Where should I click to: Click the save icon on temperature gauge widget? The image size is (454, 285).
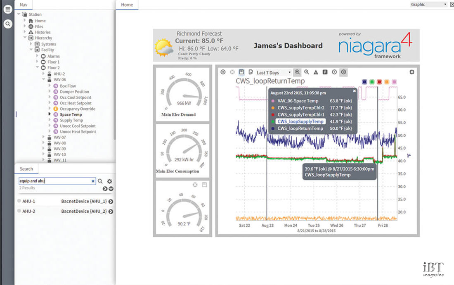pyautogui.click(x=204, y=185)
